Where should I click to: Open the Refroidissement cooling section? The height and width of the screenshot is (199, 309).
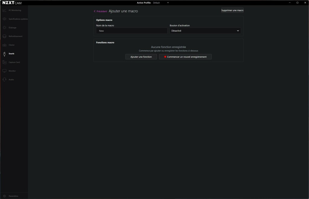4,36
